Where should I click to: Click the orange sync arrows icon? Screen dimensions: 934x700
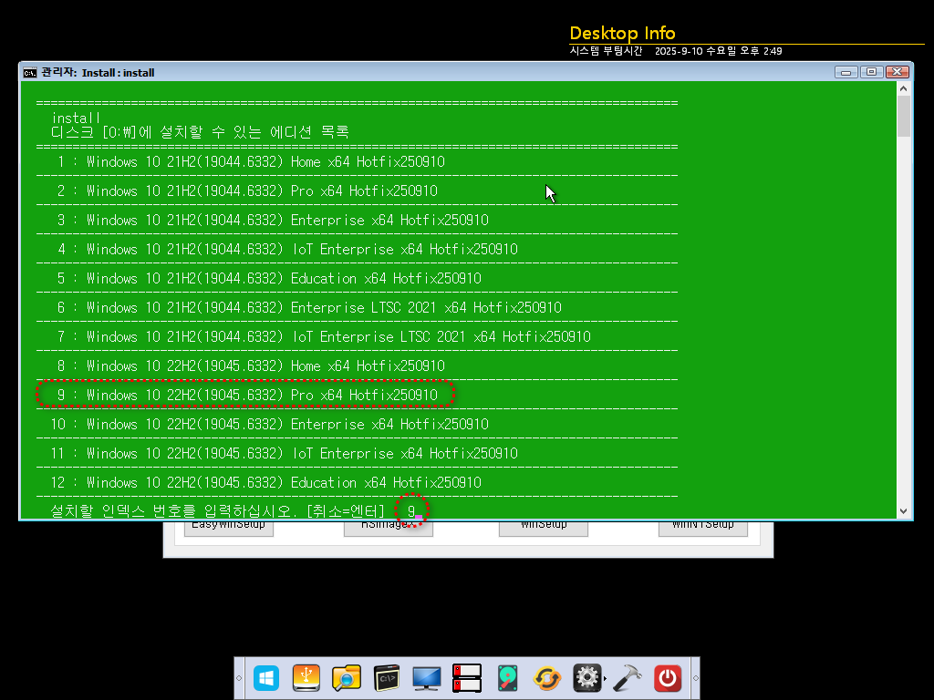[x=547, y=678]
